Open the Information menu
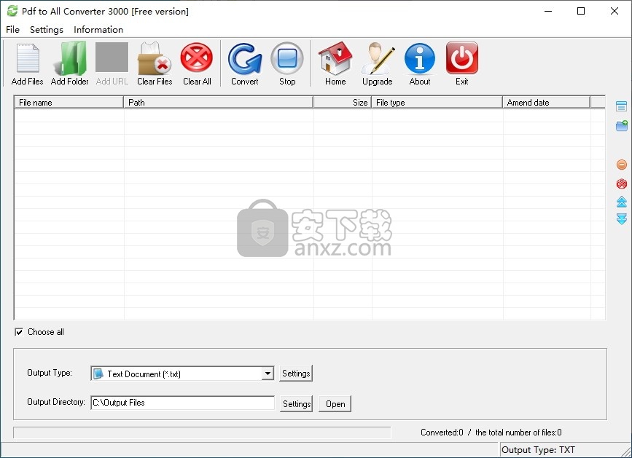The width and height of the screenshot is (632, 458). tap(98, 29)
